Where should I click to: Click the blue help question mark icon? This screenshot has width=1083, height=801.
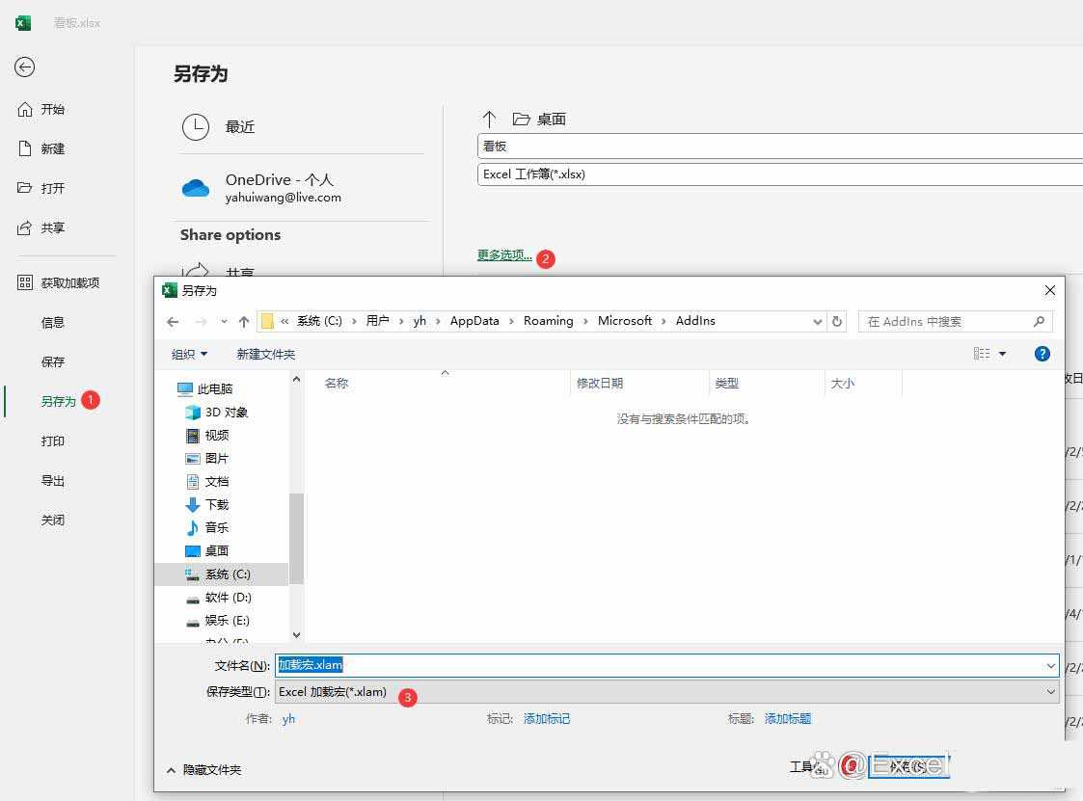coord(1042,354)
